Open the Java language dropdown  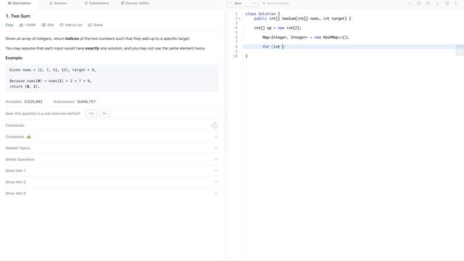(243, 3)
